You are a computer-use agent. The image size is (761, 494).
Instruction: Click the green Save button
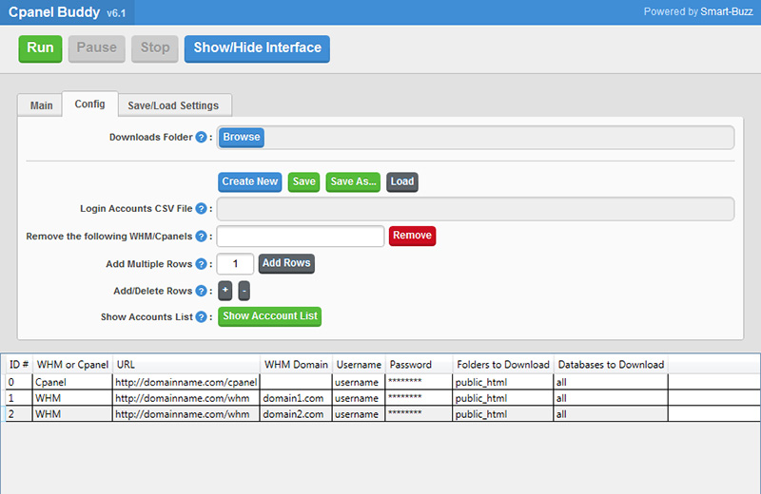tap(303, 181)
